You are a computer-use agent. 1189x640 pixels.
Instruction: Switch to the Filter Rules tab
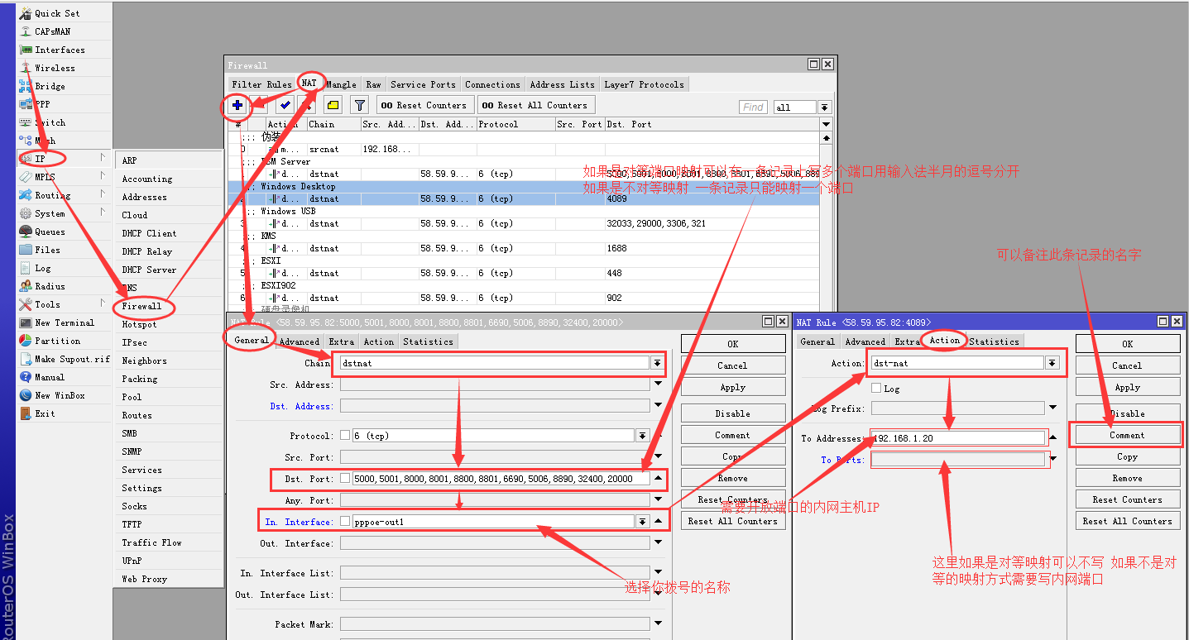pos(261,84)
